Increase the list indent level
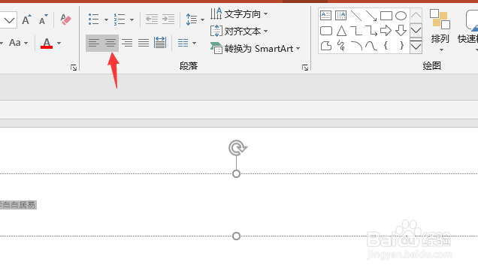The image size is (478, 271). point(168,20)
